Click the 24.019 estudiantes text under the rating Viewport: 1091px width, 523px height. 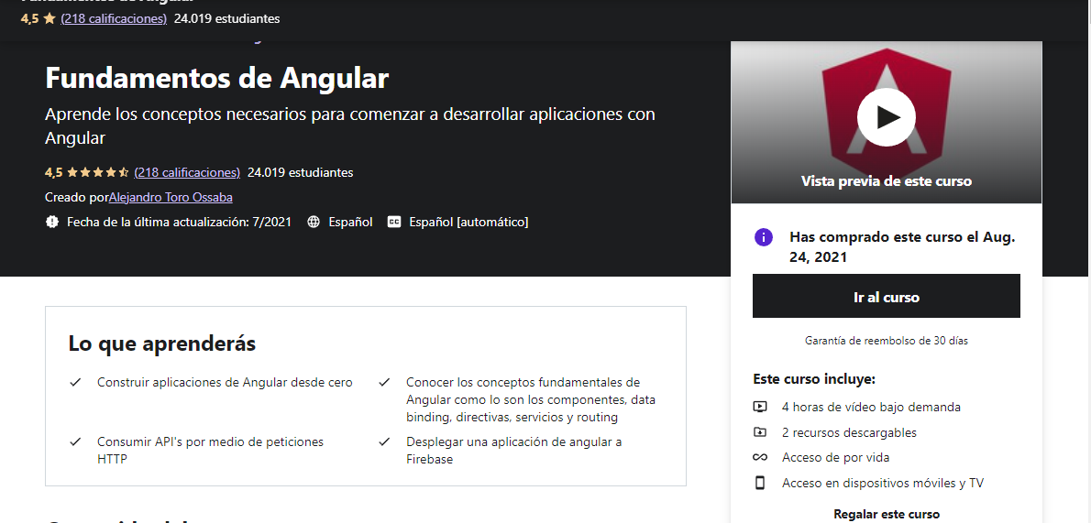pyautogui.click(x=301, y=172)
